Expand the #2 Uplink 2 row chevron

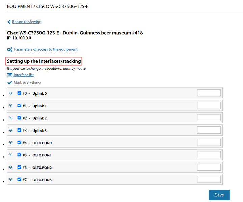click(11, 118)
